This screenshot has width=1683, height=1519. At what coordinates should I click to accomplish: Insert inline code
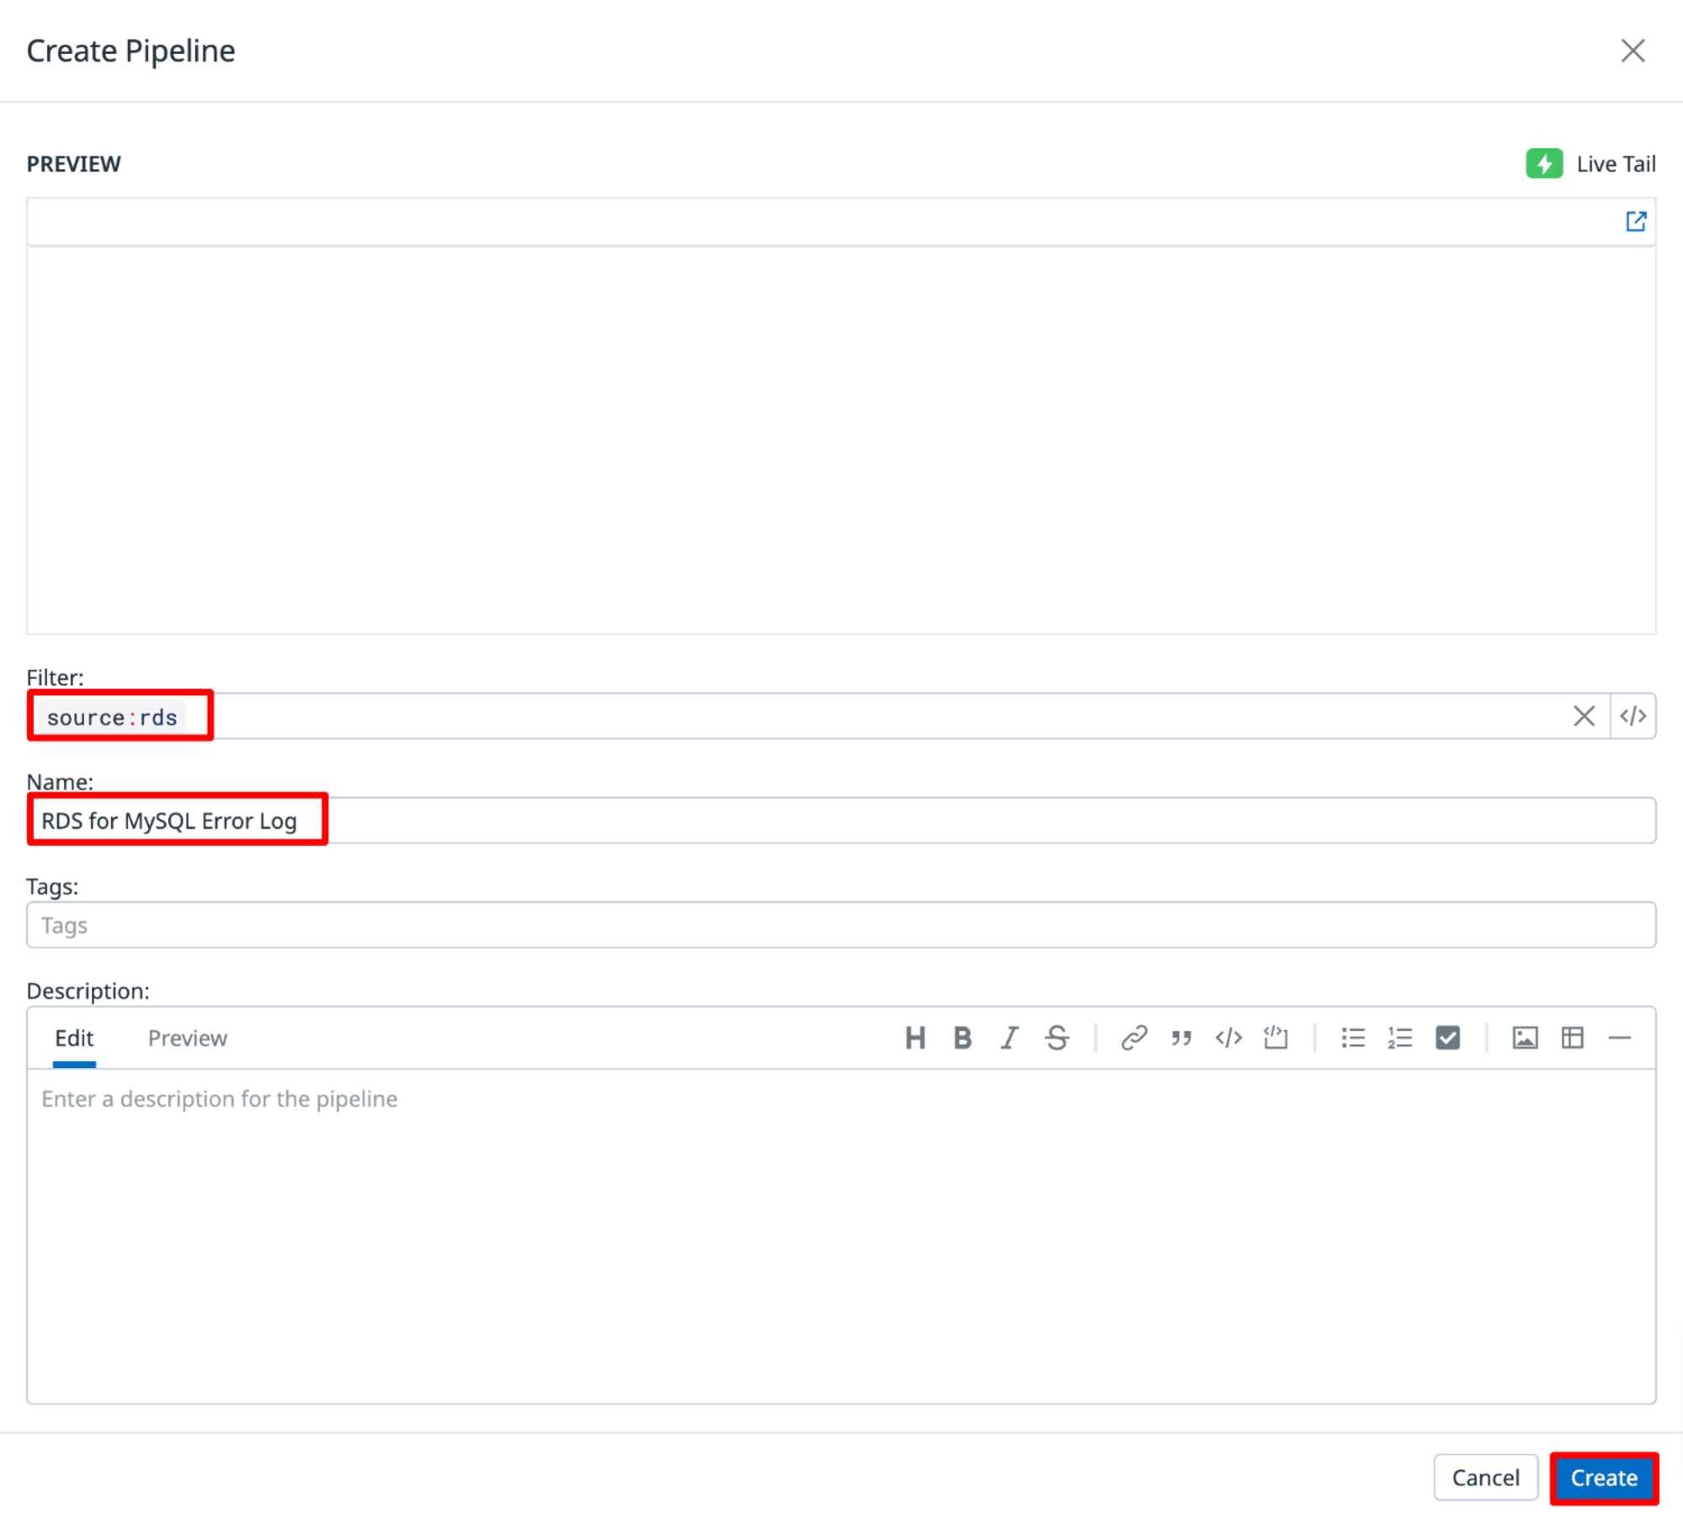click(x=1228, y=1038)
